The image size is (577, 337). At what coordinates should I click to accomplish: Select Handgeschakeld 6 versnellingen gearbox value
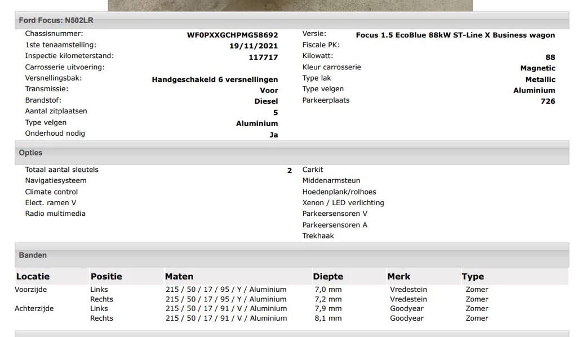215,79
